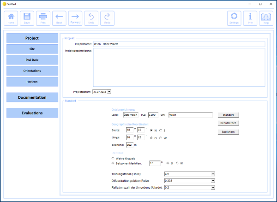Expand the Trübungsfaktor (Linke) dropdown
Screen dimensions: 277x202
pos(213,174)
